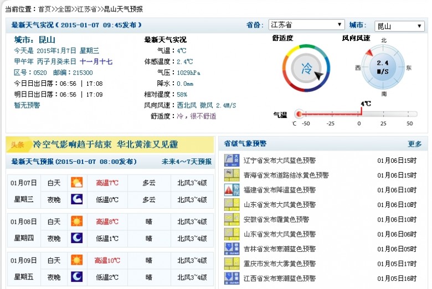Click the Liaoning gale blue warning icon
Screen dimensions: 432x289
click(x=232, y=160)
